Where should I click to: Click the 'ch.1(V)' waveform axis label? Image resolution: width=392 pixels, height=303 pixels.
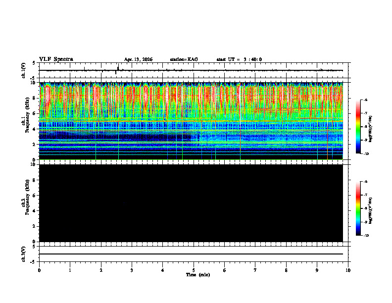coord(24,70)
